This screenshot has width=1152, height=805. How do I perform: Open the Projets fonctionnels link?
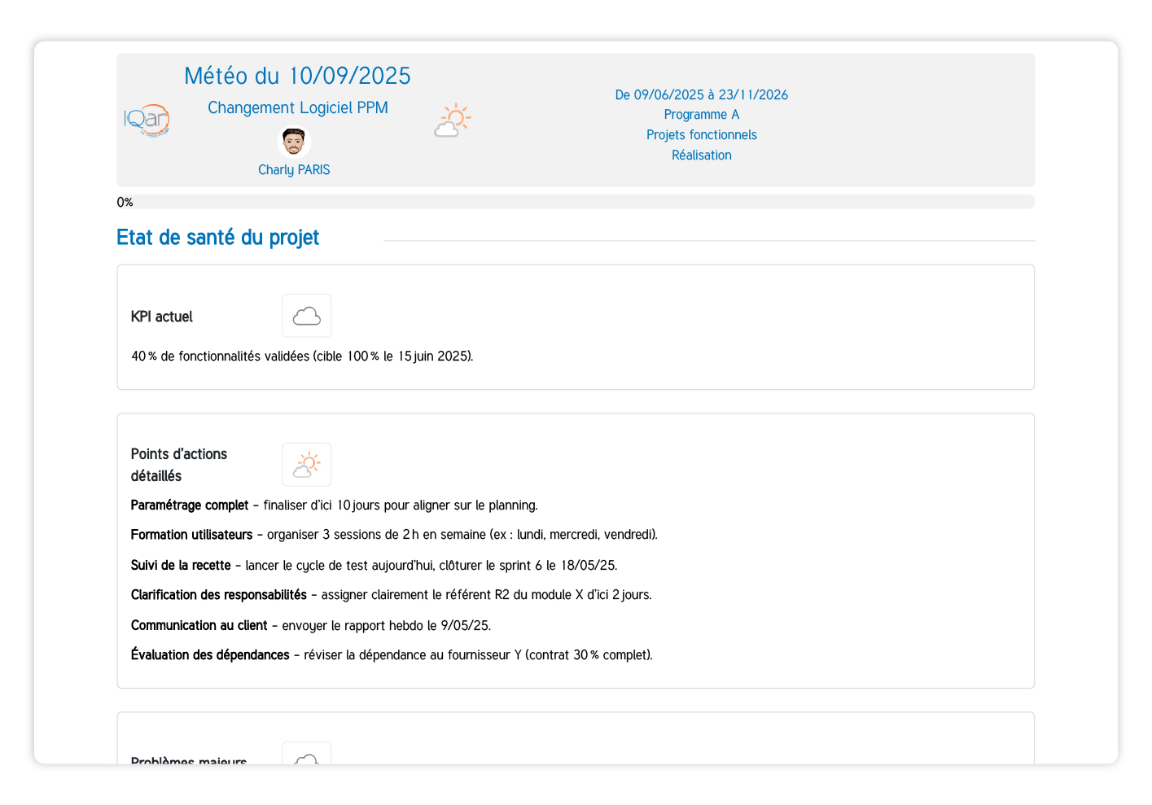tap(701, 134)
